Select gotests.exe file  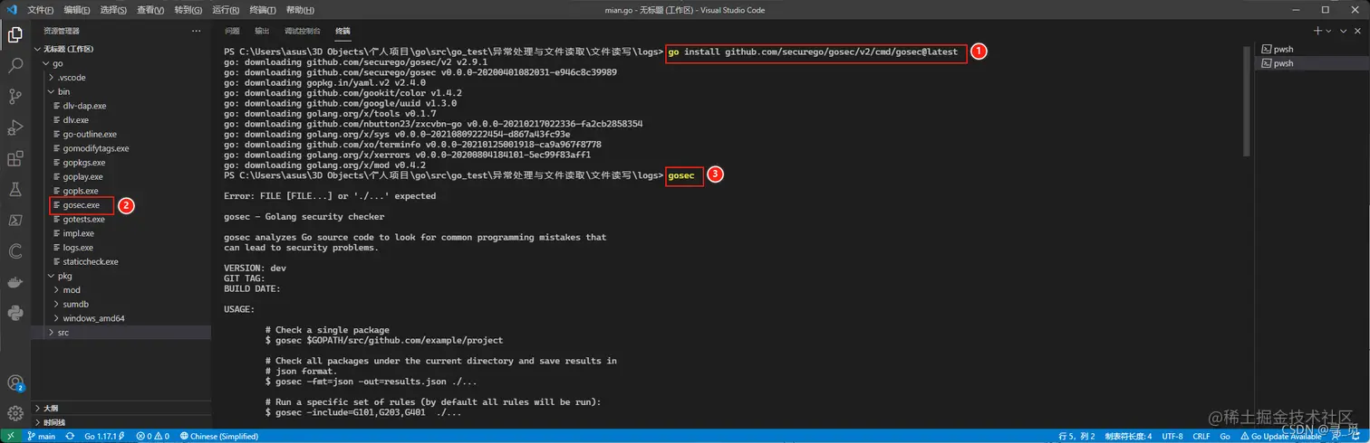[x=121, y=220]
